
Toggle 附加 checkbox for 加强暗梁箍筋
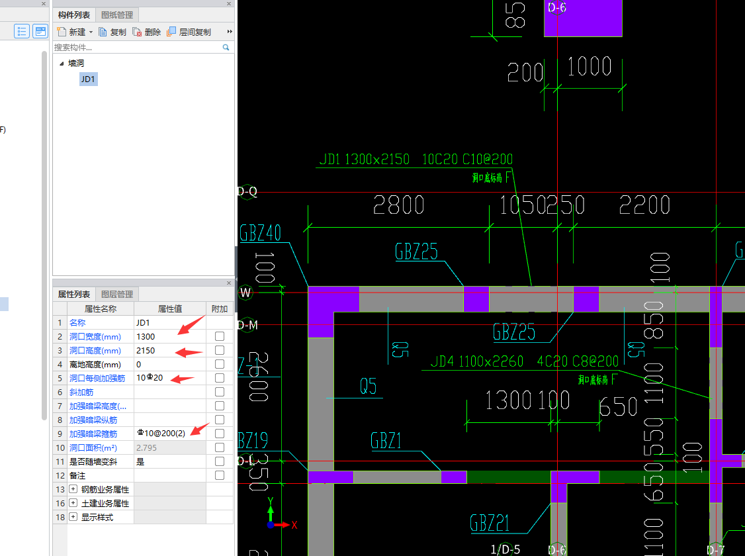pos(220,434)
